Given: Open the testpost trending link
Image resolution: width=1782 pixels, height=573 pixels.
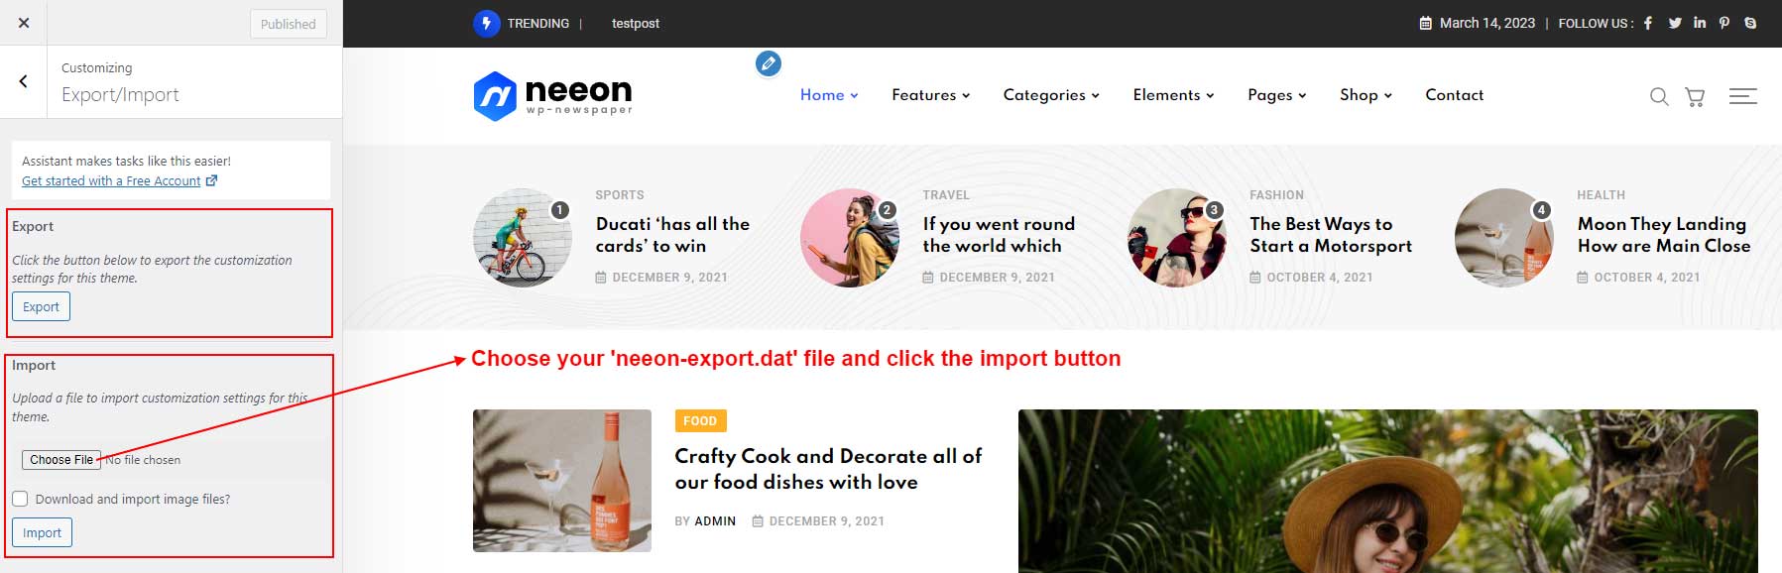Looking at the screenshot, I should [636, 24].
